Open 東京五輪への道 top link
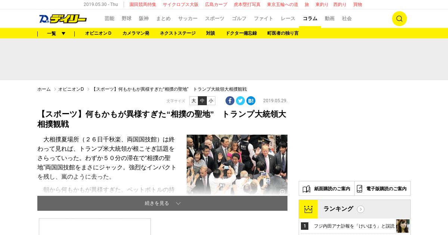The height and width of the screenshot is (235, 448). (x=283, y=4)
